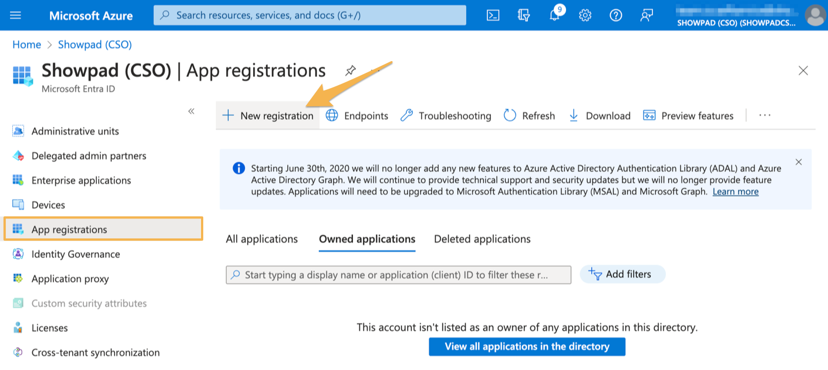Viewport: 828px width, 370px height.
Task: Open the portal hamburger menu
Action: click(16, 15)
